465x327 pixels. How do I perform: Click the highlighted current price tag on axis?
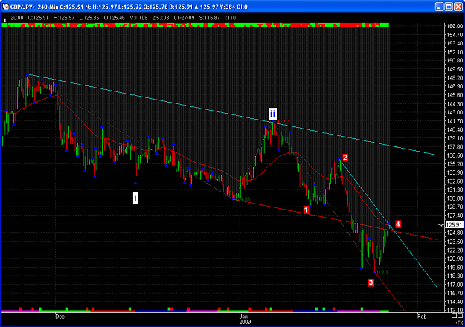455,224
